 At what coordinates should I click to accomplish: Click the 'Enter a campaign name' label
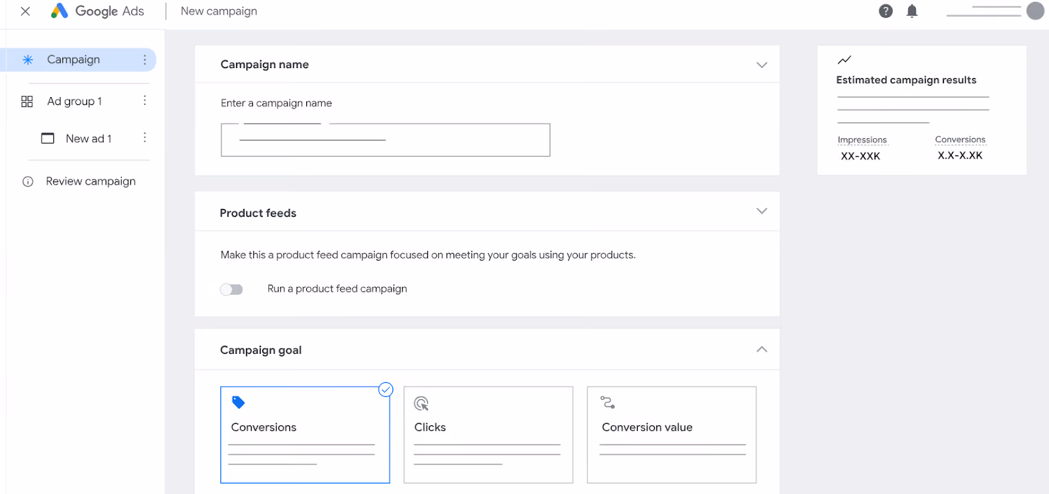point(276,103)
